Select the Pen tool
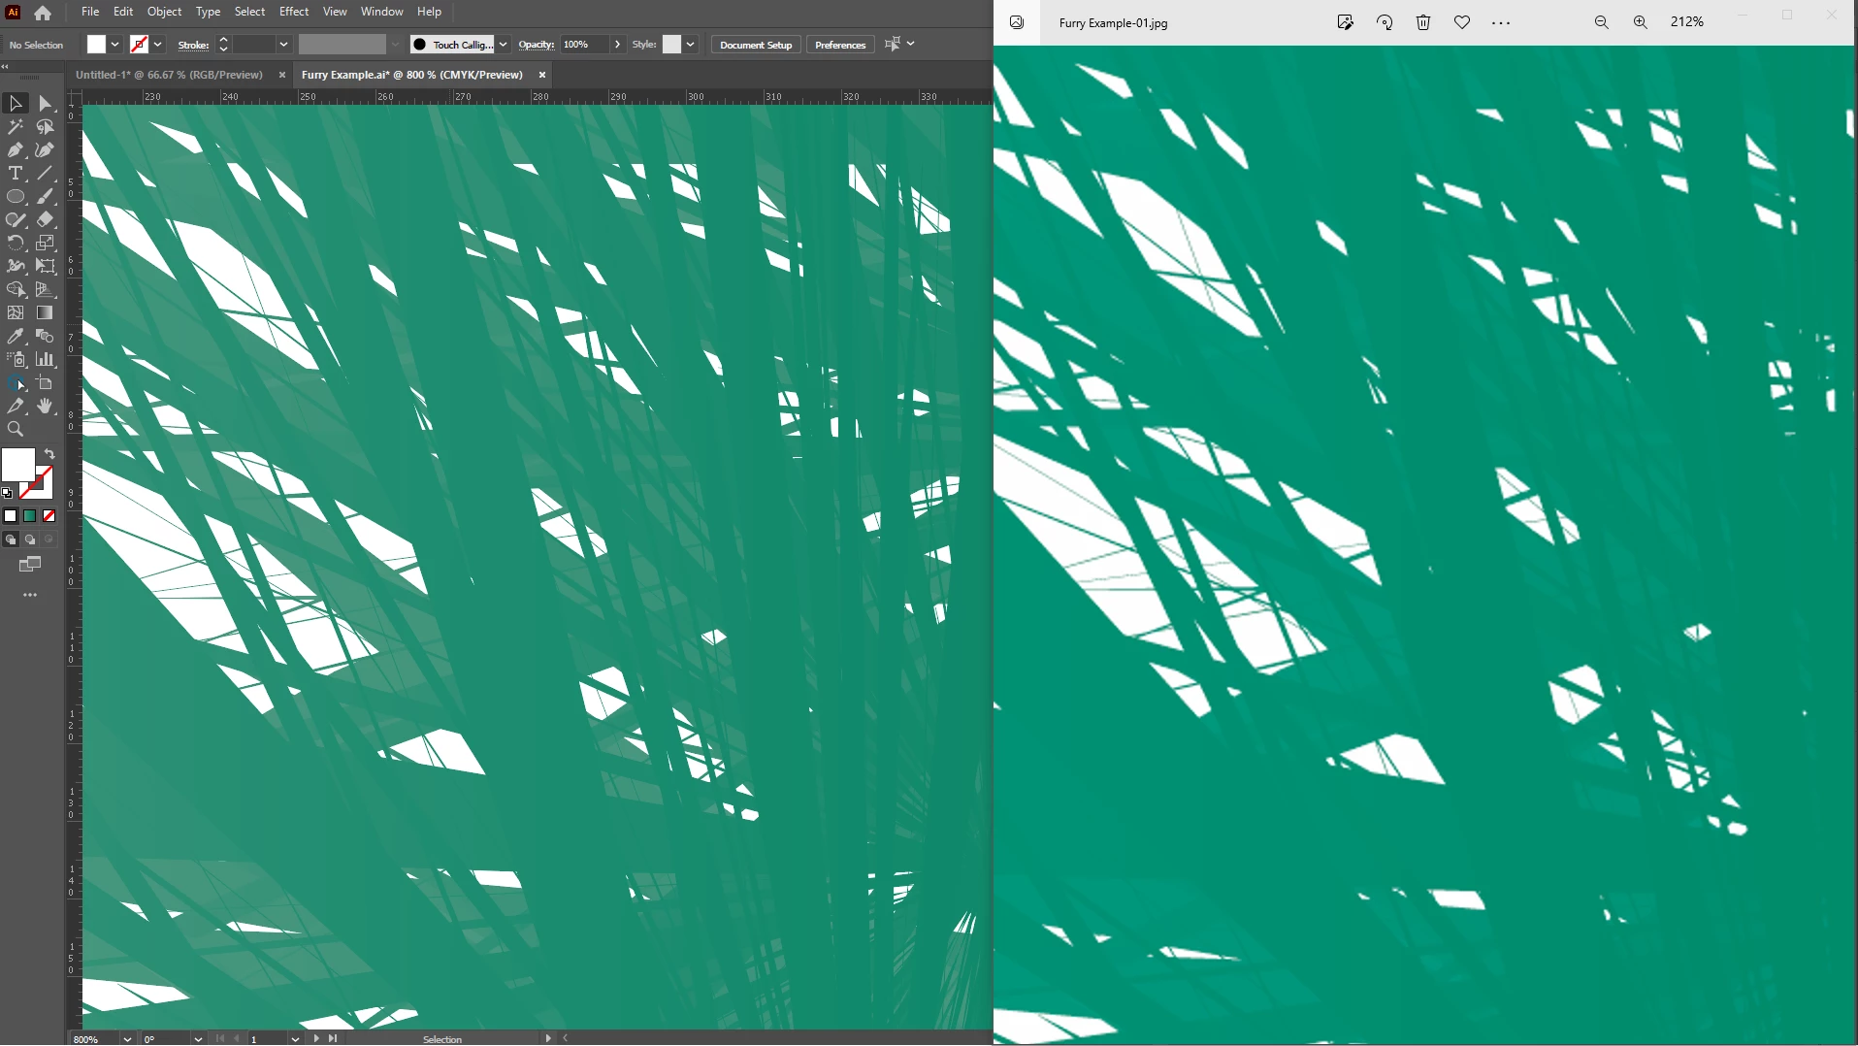The height and width of the screenshot is (1046, 1858). tap(16, 150)
